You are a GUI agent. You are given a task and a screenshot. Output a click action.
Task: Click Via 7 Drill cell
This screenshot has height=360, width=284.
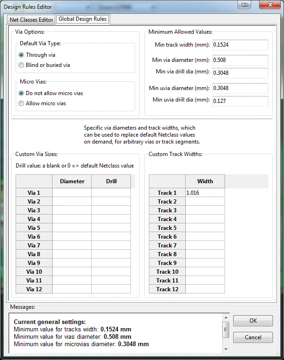point(111,246)
